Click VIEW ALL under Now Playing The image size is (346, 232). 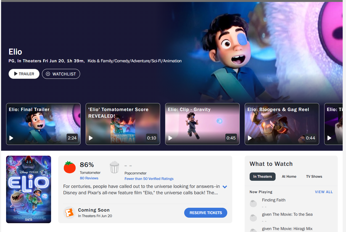coord(324,192)
